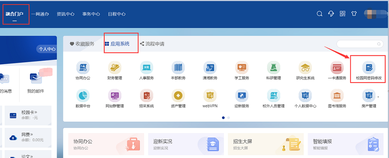This screenshot has width=389, height=158.
Task: Open the 研究生系统 app icon
Action: tap(305, 67)
